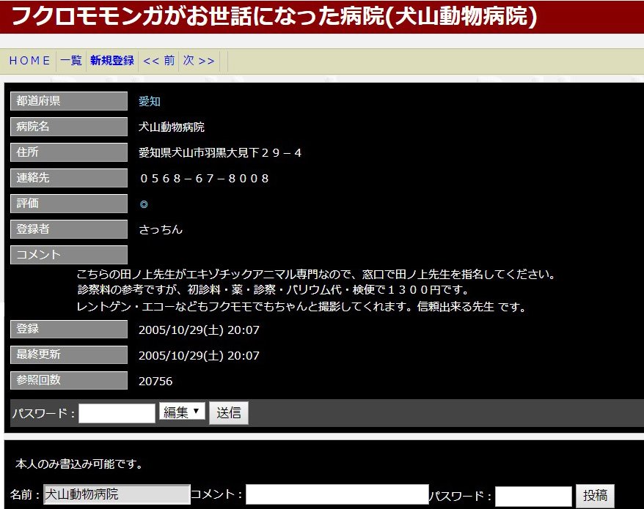Screen dimensions: 644x509
Task: Focus the bottom コメント text field
Action: click(x=337, y=495)
